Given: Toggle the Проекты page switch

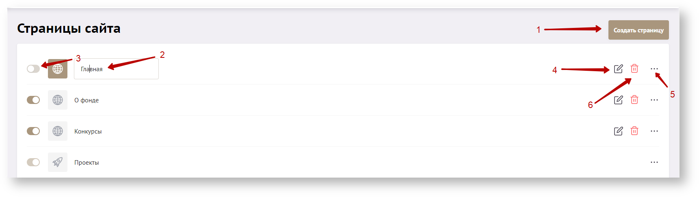Looking at the screenshot, I should pyautogui.click(x=33, y=162).
